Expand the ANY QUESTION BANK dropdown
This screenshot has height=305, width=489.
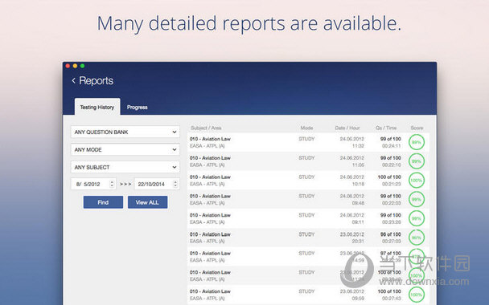tap(125, 132)
